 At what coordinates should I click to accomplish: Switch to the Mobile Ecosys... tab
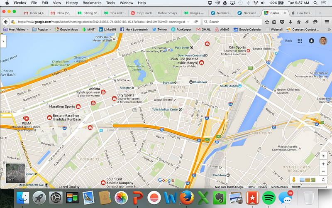(168, 13)
